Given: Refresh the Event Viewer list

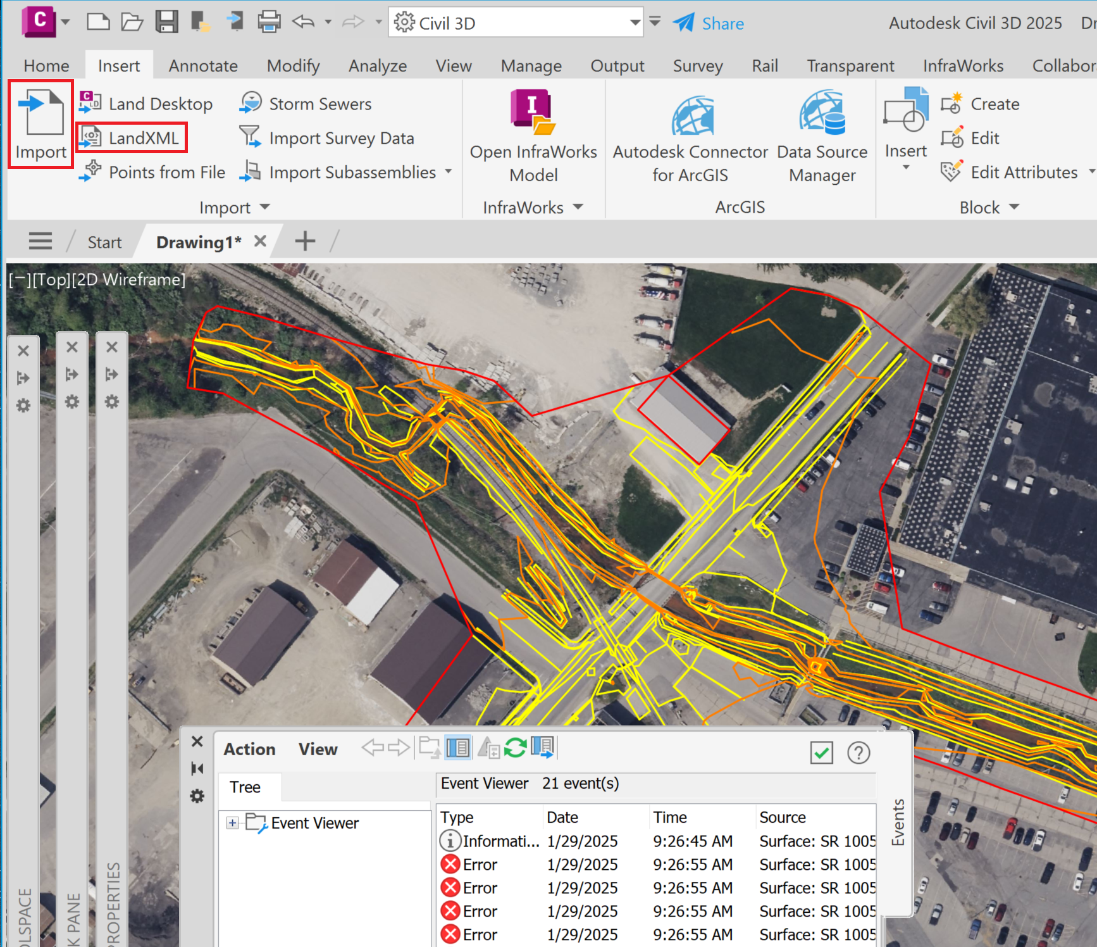Looking at the screenshot, I should click(515, 748).
